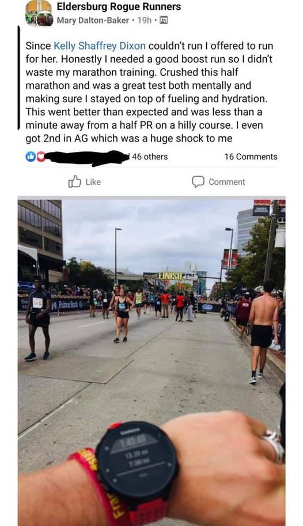303x526 pixels.
Task: Click the Comment button label
Action: (227, 182)
